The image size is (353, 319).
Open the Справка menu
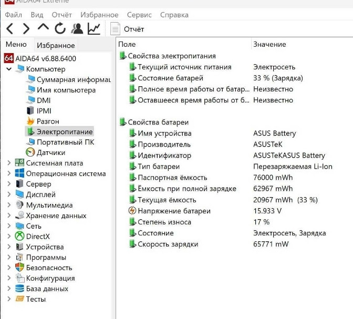[x=174, y=15]
